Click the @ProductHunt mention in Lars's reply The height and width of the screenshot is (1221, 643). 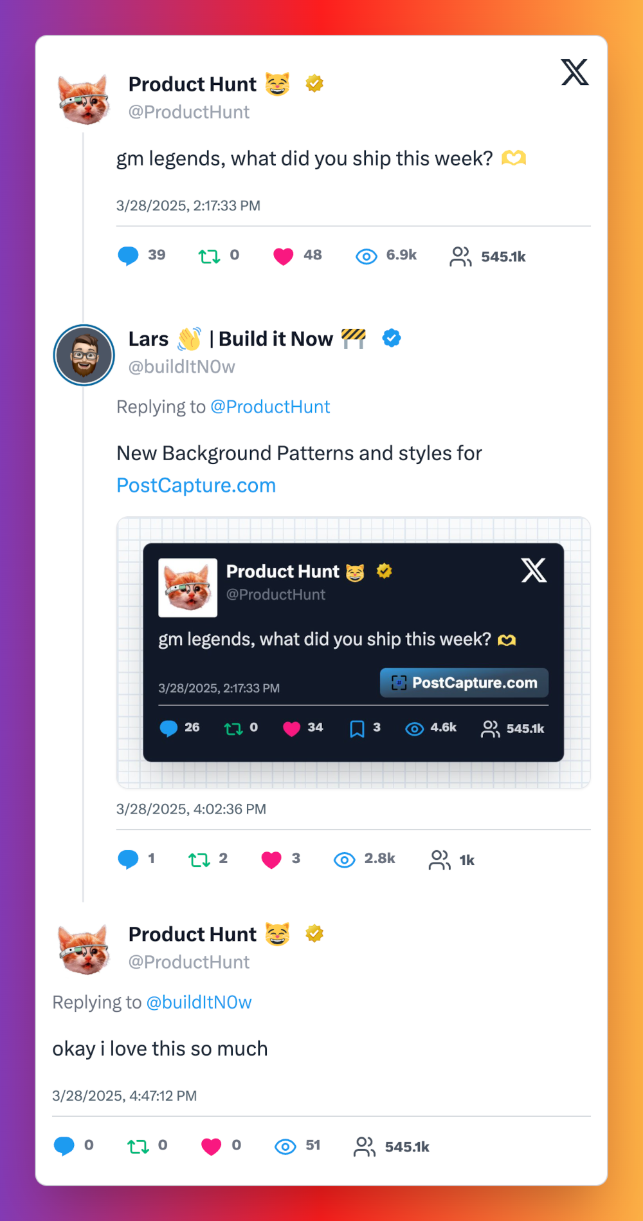[x=270, y=407]
